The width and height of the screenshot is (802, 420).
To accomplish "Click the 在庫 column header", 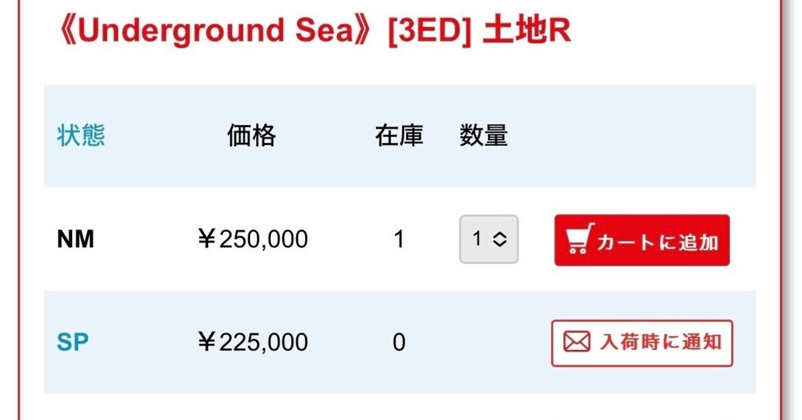I will coord(399,135).
